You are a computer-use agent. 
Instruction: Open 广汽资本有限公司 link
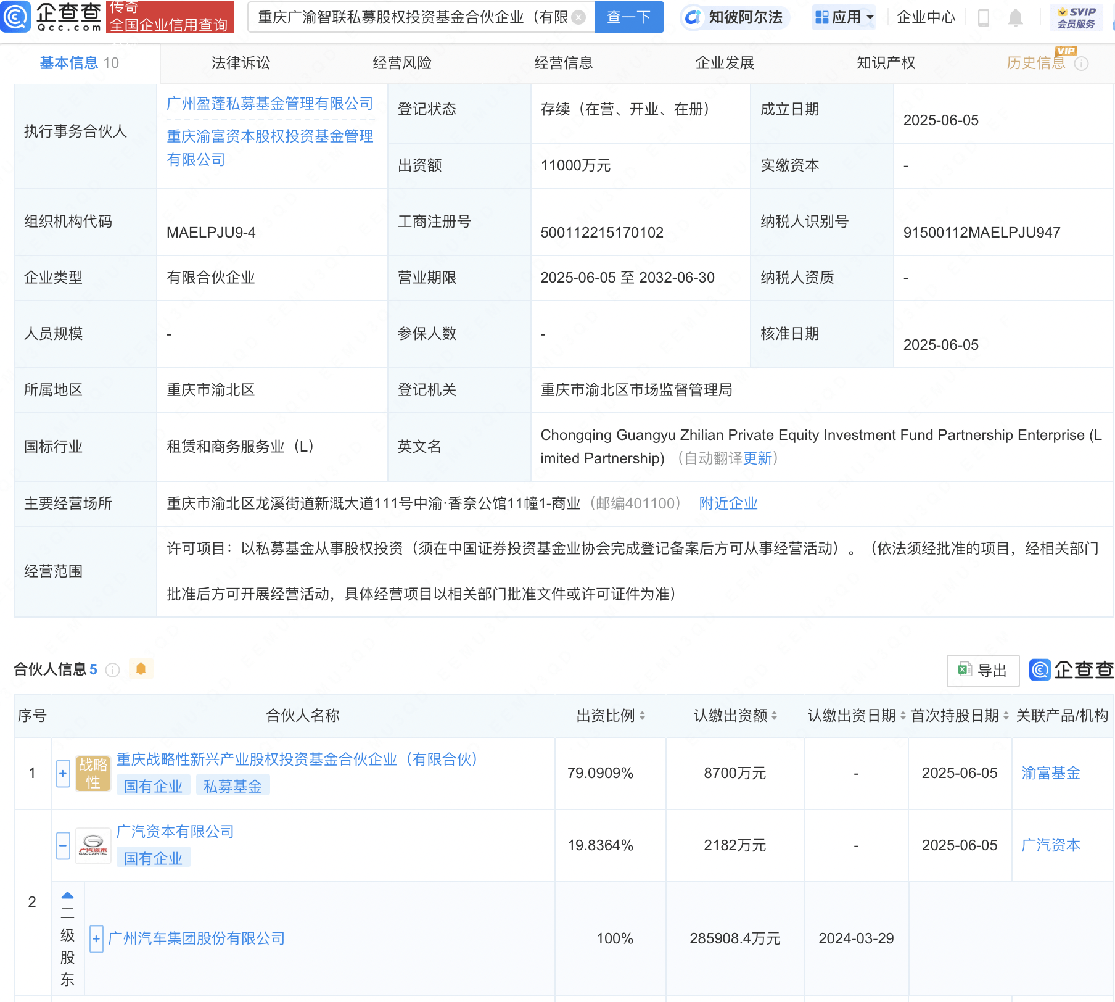click(176, 832)
